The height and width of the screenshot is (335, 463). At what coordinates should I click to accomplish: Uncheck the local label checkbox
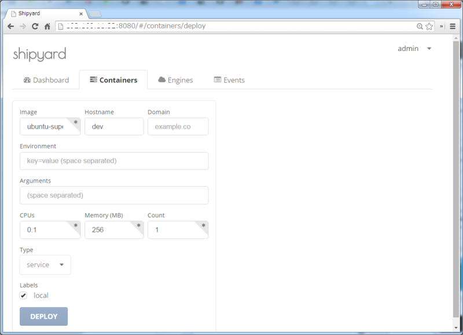coord(23,296)
